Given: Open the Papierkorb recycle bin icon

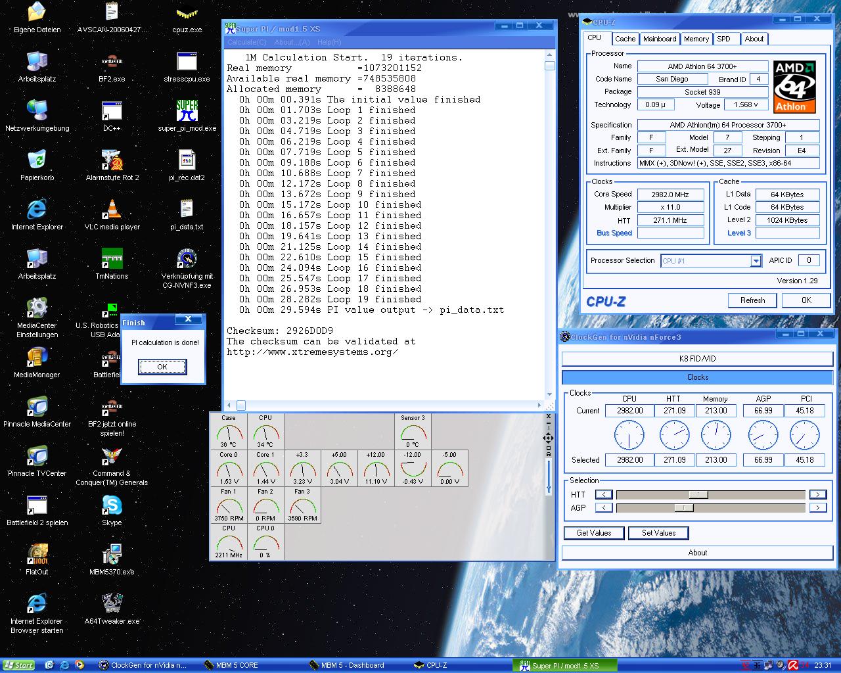Looking at the screenshot, I should tap(37, 166).
